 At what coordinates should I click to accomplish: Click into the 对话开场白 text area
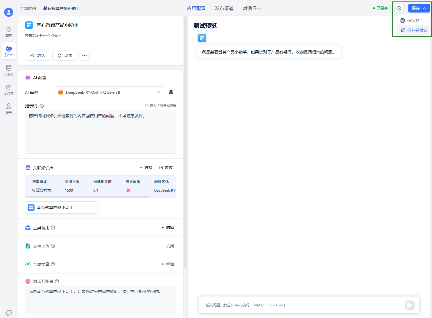[x=101, y=301]
